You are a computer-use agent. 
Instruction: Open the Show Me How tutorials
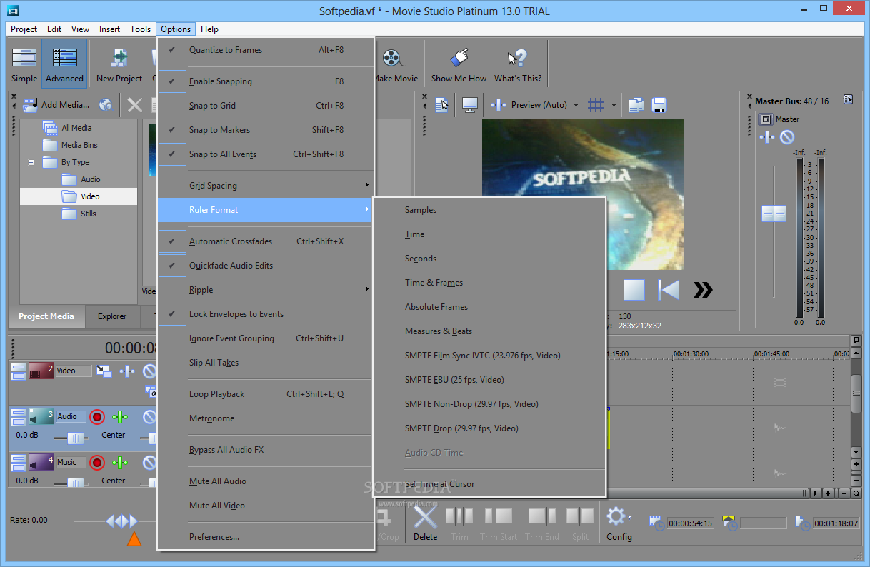point(459,65)
